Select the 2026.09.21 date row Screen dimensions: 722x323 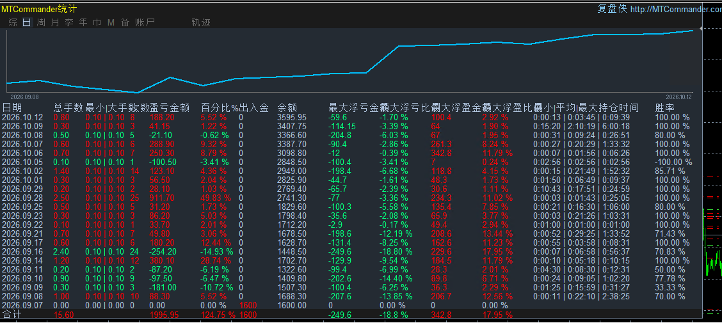point(22,233)
